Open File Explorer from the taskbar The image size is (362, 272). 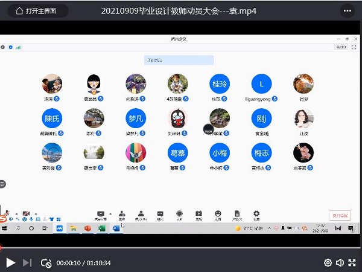tap(74, 228)
